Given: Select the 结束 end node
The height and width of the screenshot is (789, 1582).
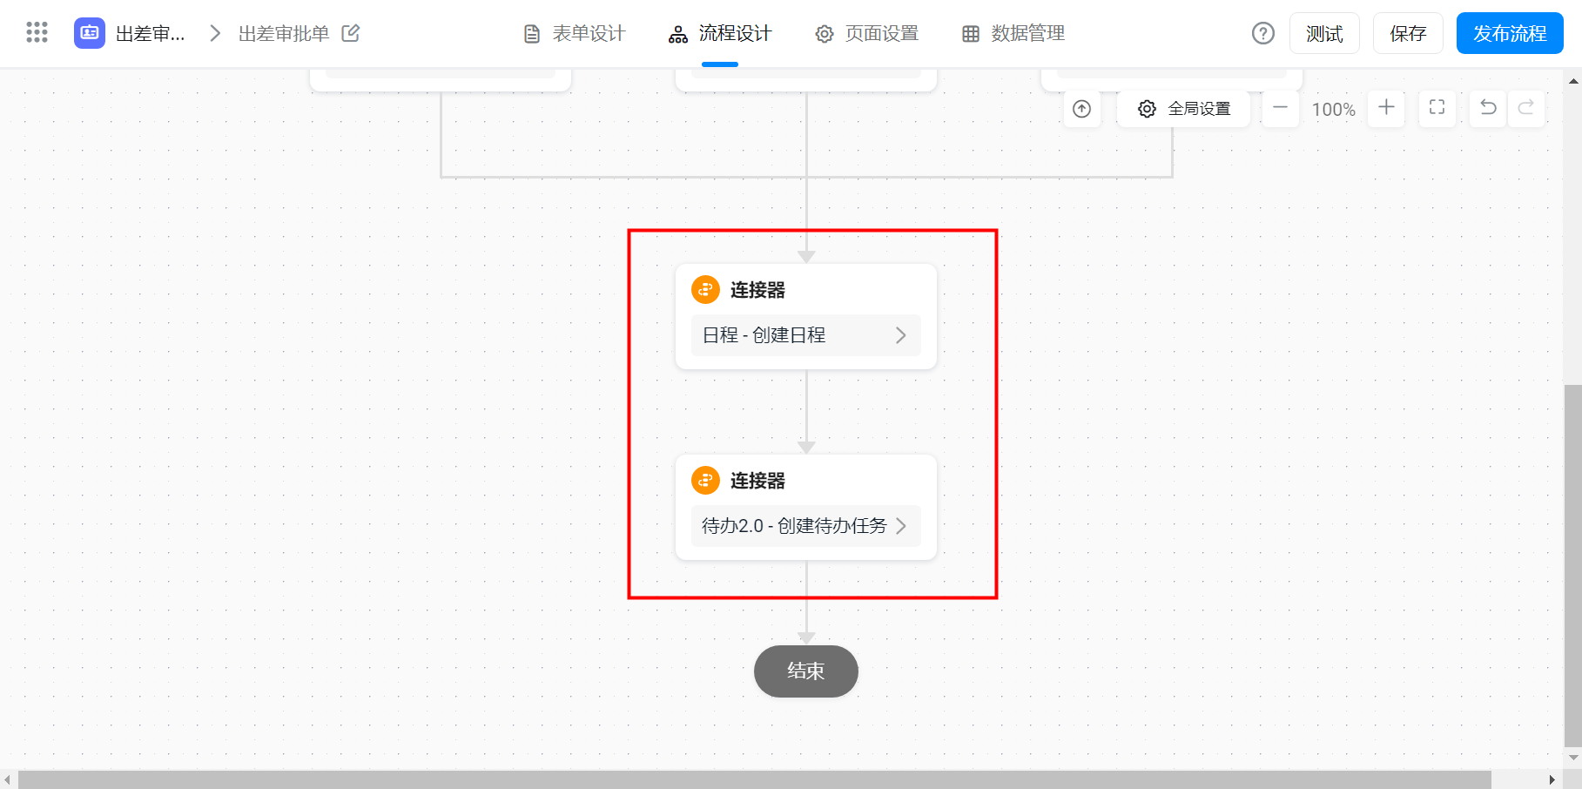Looking at the screenshot, I should coord(806,671).
